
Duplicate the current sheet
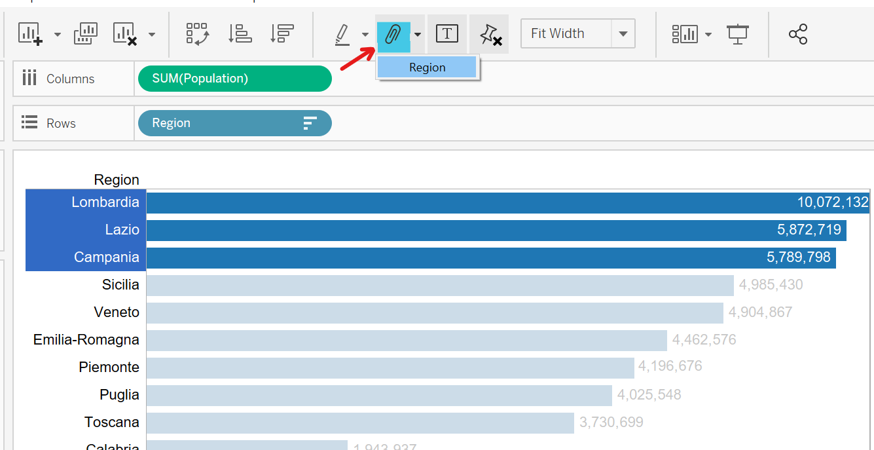[85, 34]
